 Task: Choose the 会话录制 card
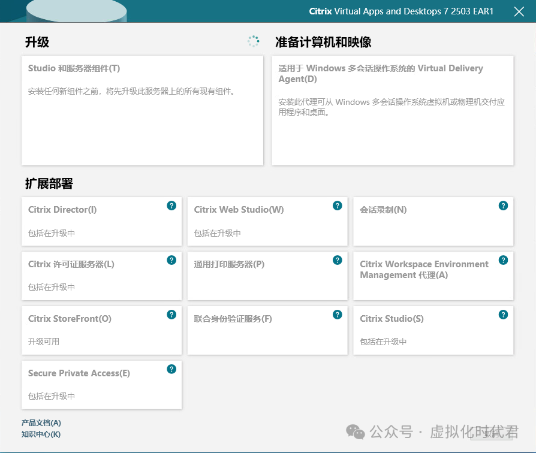[x=433, y=221]
